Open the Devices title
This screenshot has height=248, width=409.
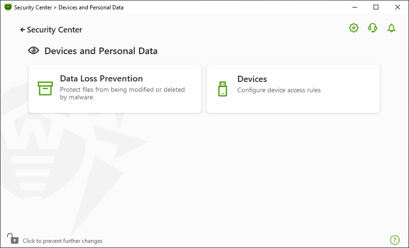click(x=252, y=79)
